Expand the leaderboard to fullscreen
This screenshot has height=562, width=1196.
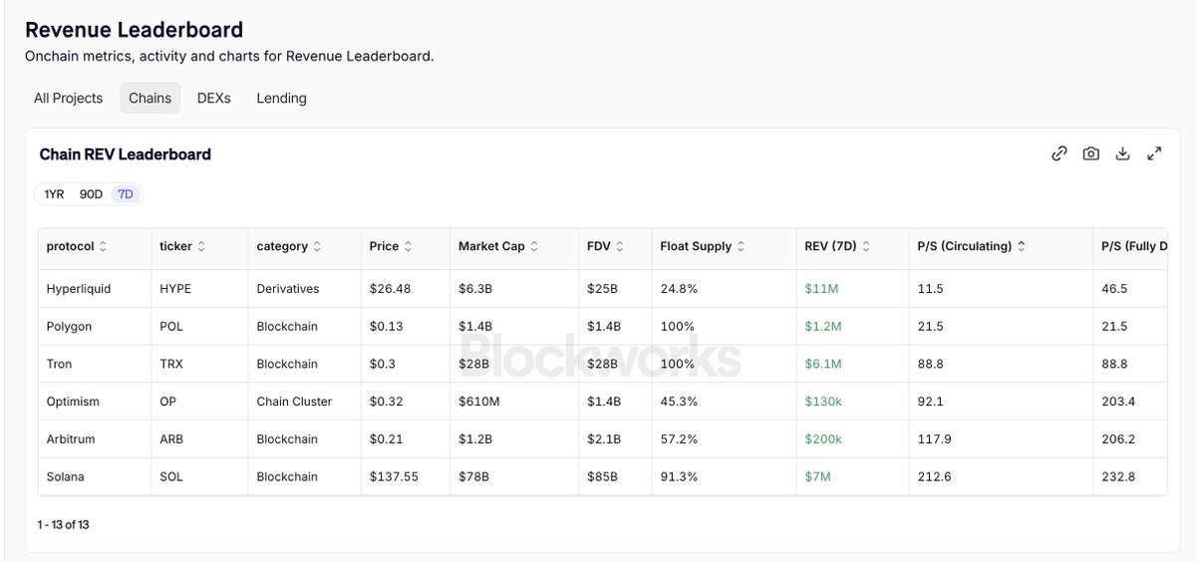pyautogui.click(x=1154, y=153)
